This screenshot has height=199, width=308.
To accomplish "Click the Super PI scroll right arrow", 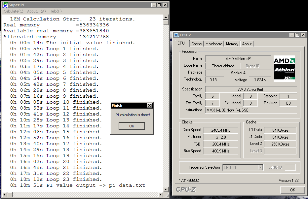I will pyautogui.click(x=161, y=194).
